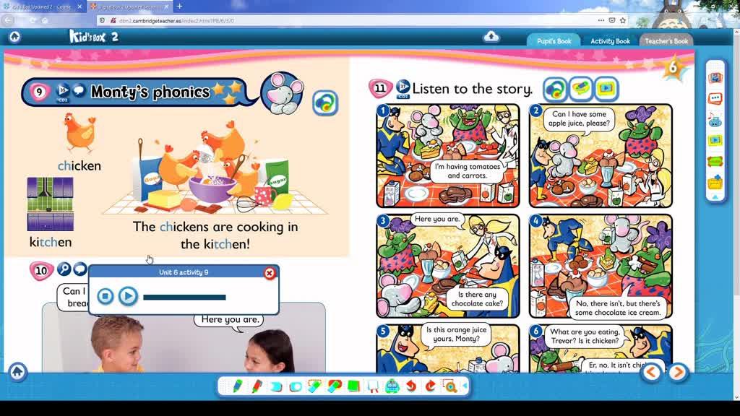Play the audio in activity 9 player
The width and height of the screenshot is (740, 416).
coord(127,296)
